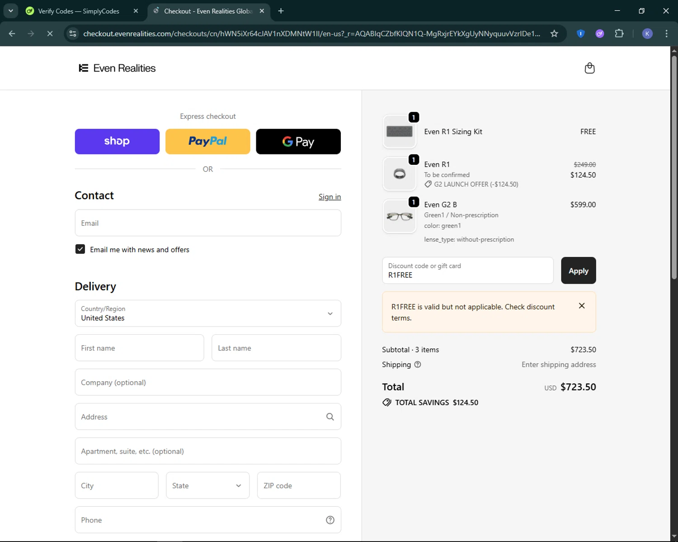
Task: Open the tab search dropdown arrow
Action: [10, 11]
